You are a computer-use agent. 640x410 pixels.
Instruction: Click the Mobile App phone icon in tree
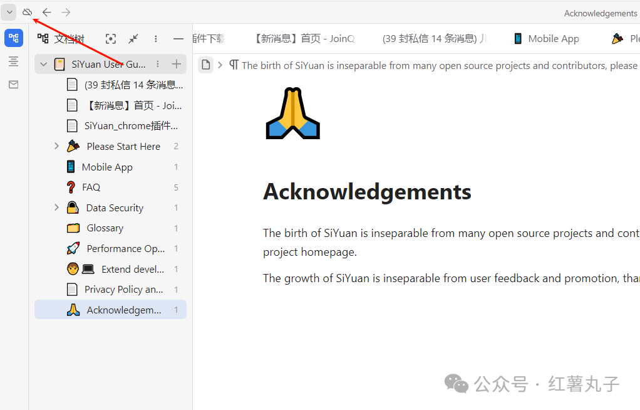coord(71,167)
